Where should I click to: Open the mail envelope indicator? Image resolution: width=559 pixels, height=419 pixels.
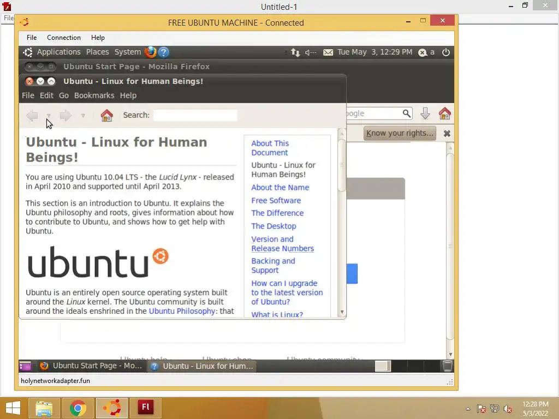point(328,52)
